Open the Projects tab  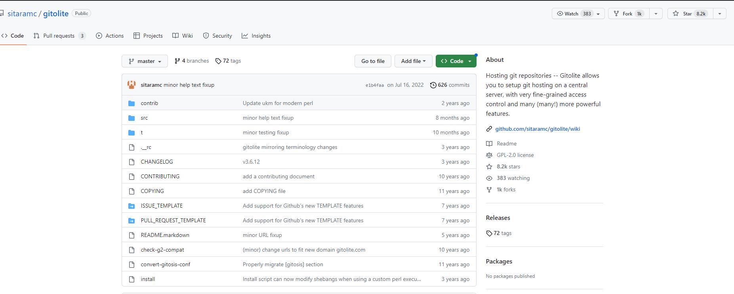click(148, 36)
